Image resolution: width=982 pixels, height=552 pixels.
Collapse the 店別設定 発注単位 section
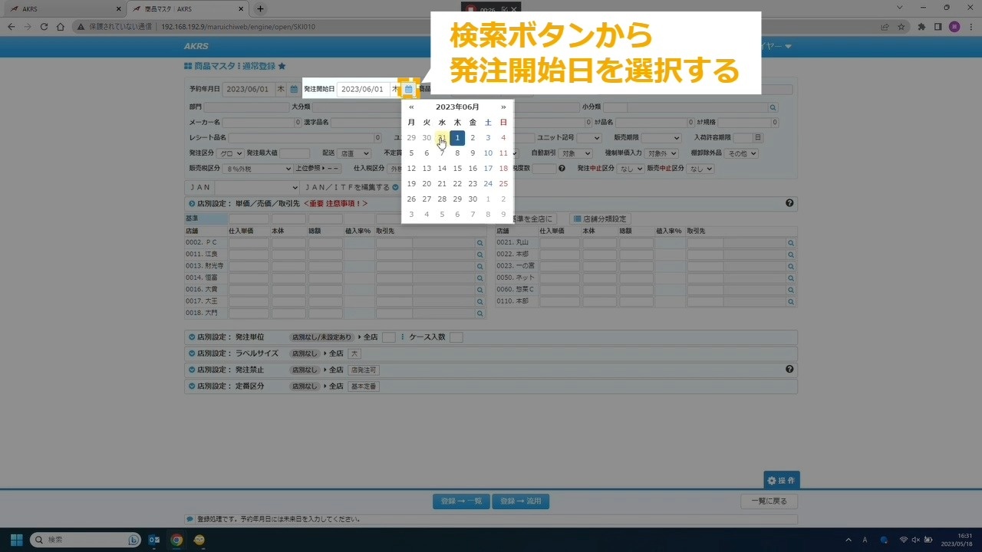click(191, 337)
